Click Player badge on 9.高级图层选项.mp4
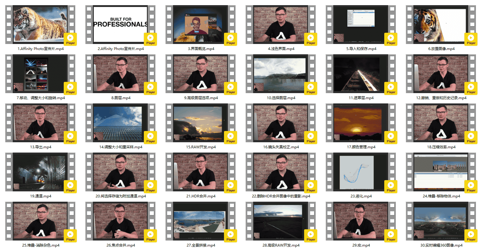 [231, 88]
